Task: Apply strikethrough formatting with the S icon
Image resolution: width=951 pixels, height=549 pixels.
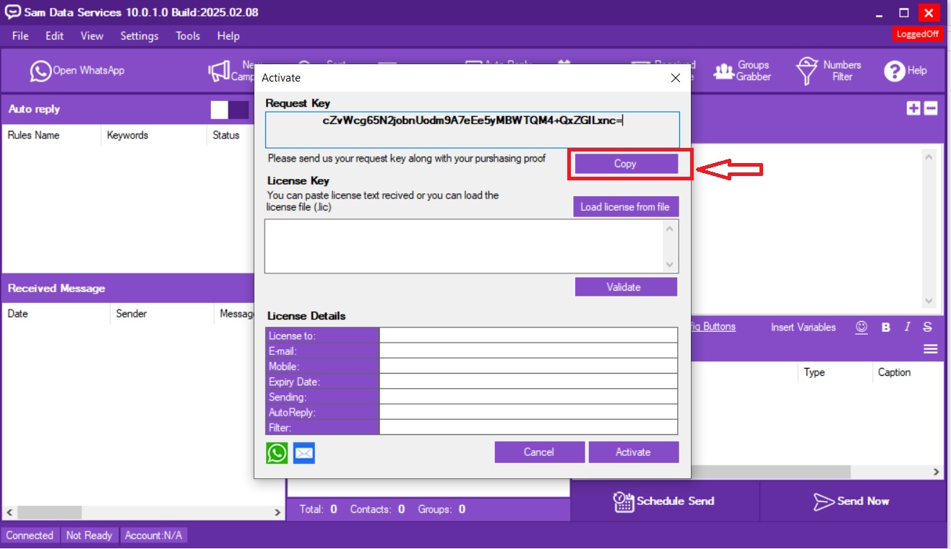Action: (928, 328)
